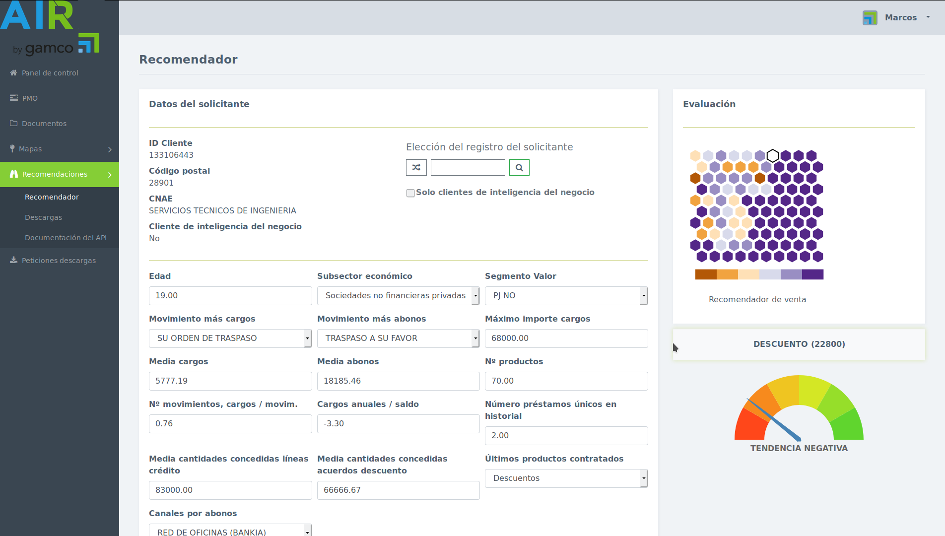The height and width of the screenshot is (536, 945).
Task: Click the CNAE value SERVICIOS TECNICOS DE INGENIERIA
Action: [x=222, y=211]
